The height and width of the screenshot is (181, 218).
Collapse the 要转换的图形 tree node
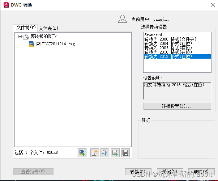[20, 37]
